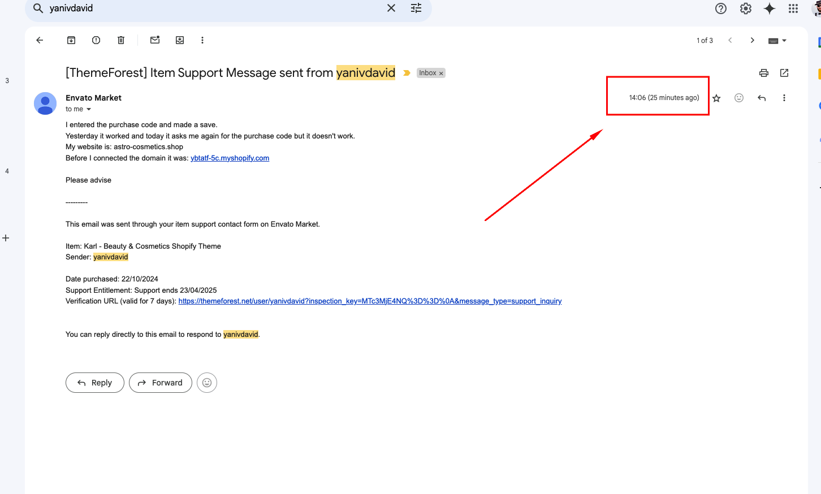Open the message More menu

pos(784,98)
